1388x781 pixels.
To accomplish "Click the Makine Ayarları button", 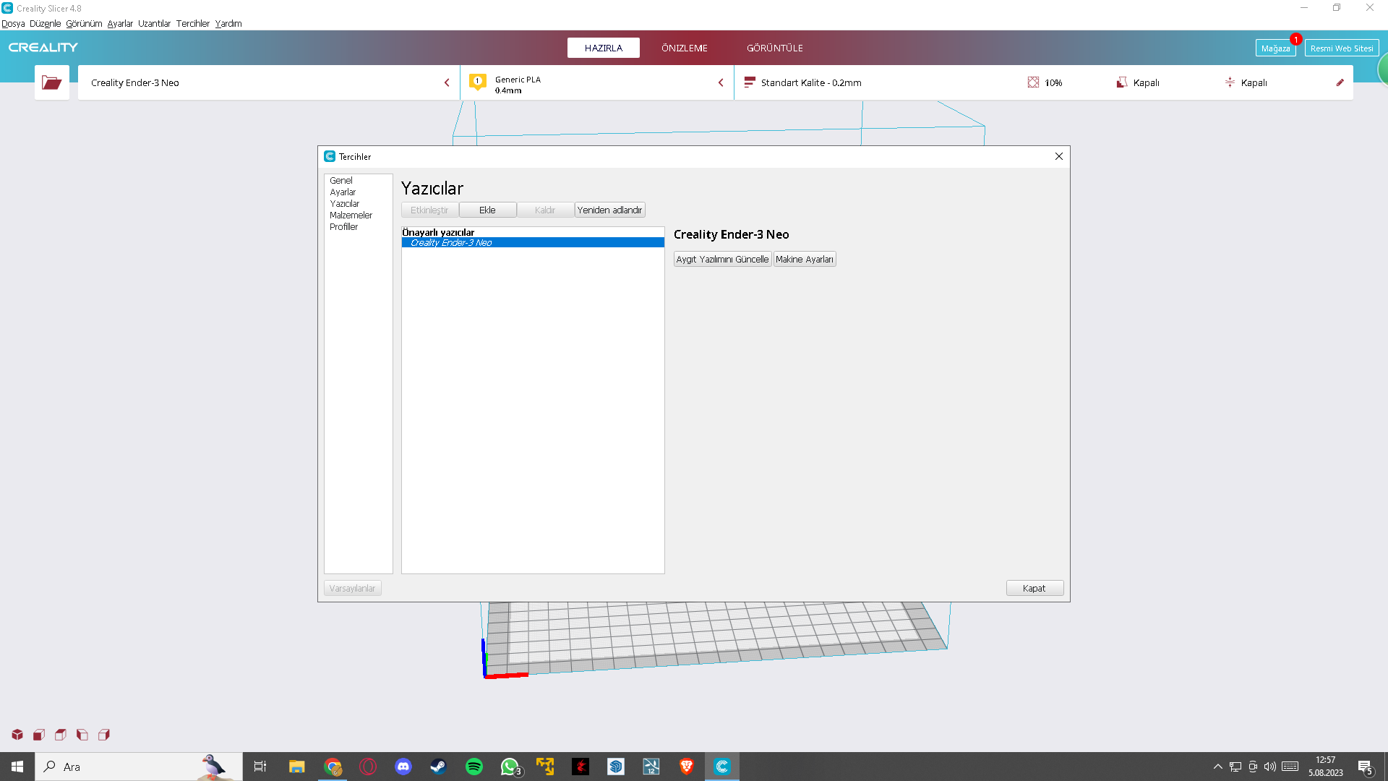I will coord(804,259).
